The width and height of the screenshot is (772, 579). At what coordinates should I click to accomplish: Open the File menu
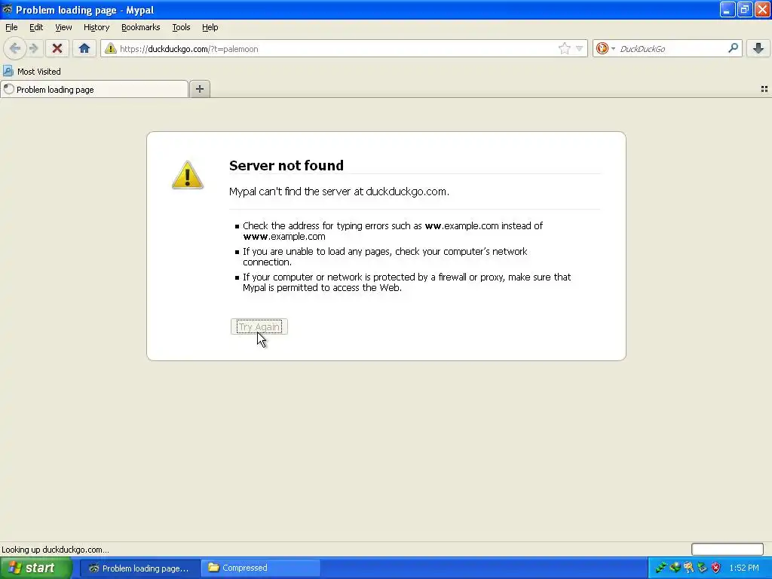11,27
